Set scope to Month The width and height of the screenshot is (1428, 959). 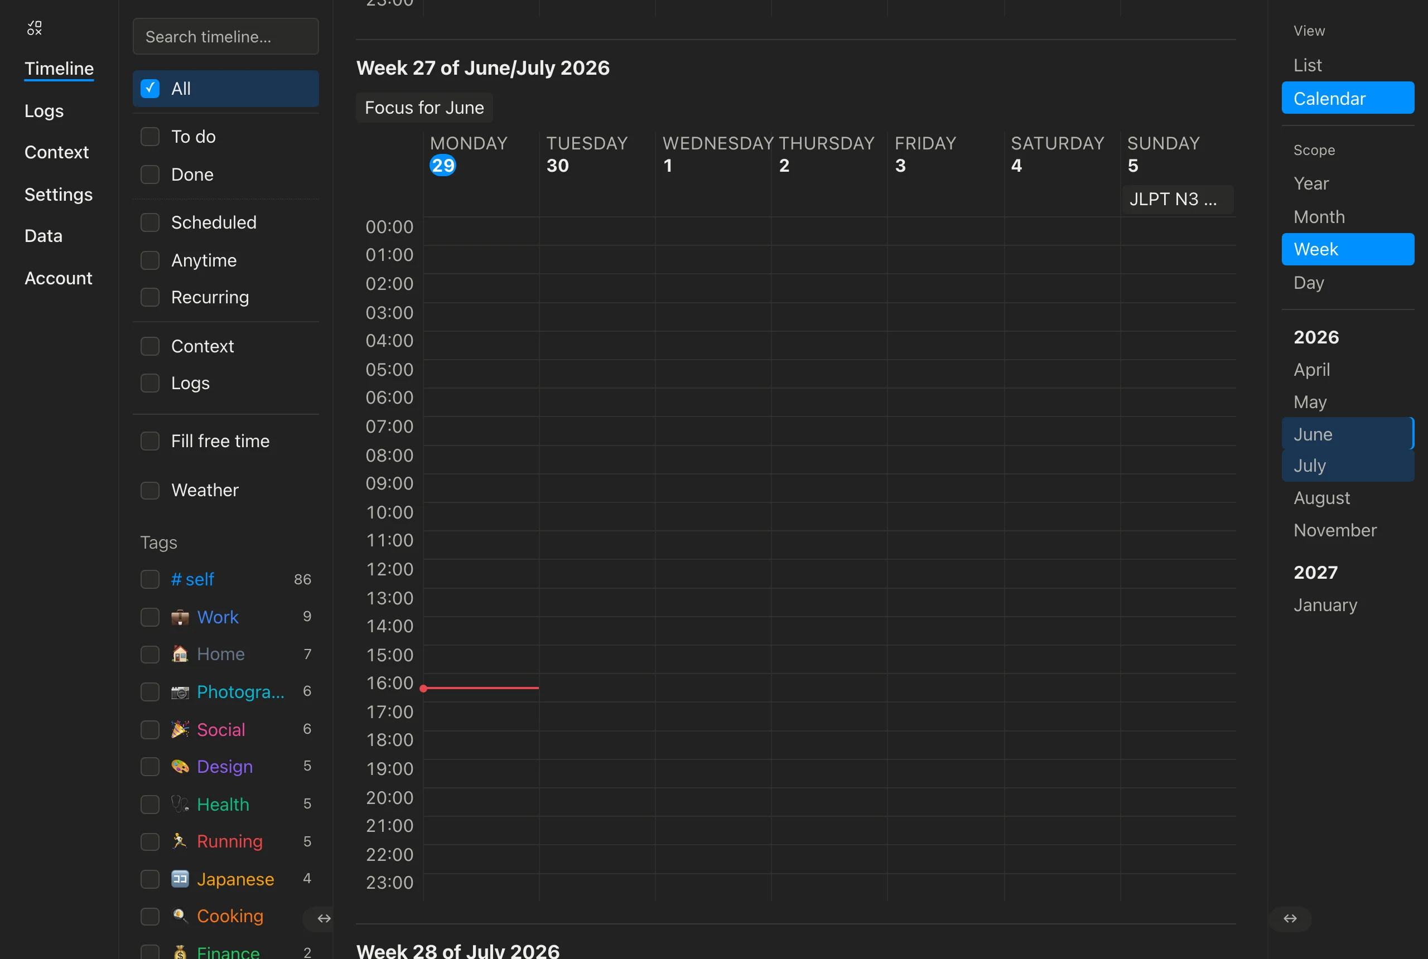[1348, 217]
